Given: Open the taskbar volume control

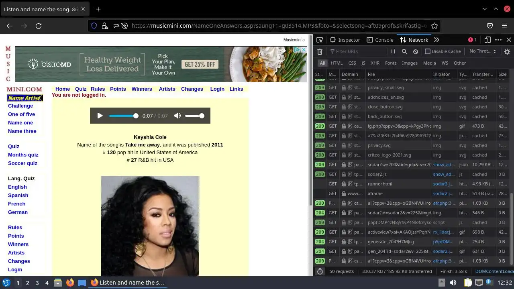Looking at the screenshot, I should click(453, 283).
